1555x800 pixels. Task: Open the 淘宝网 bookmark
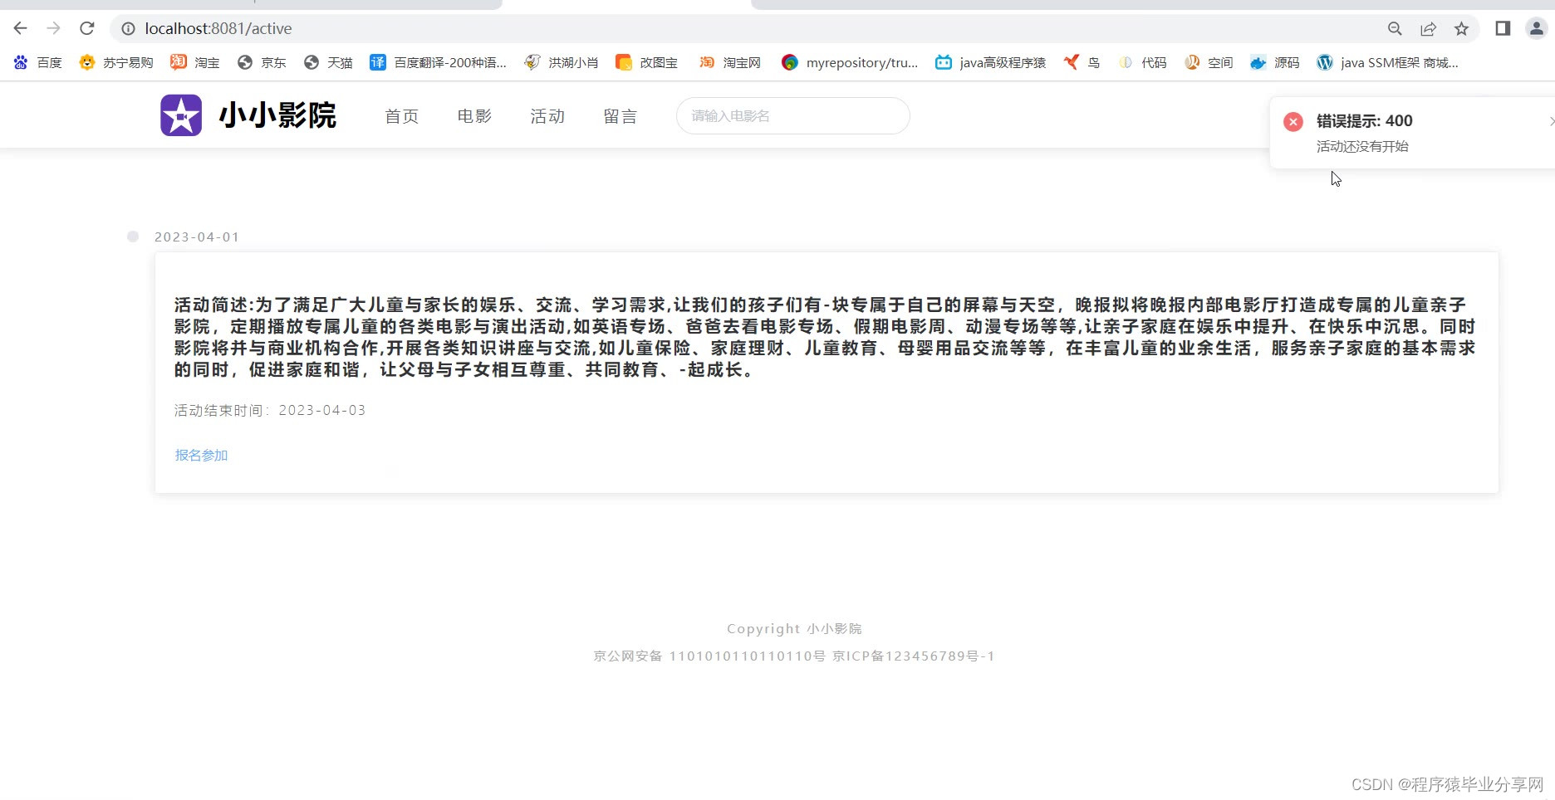click(729, 62)
